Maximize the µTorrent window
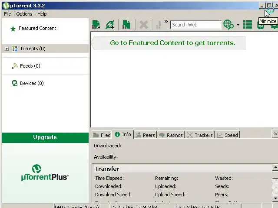278x208 pixels. tap(269, 6)
